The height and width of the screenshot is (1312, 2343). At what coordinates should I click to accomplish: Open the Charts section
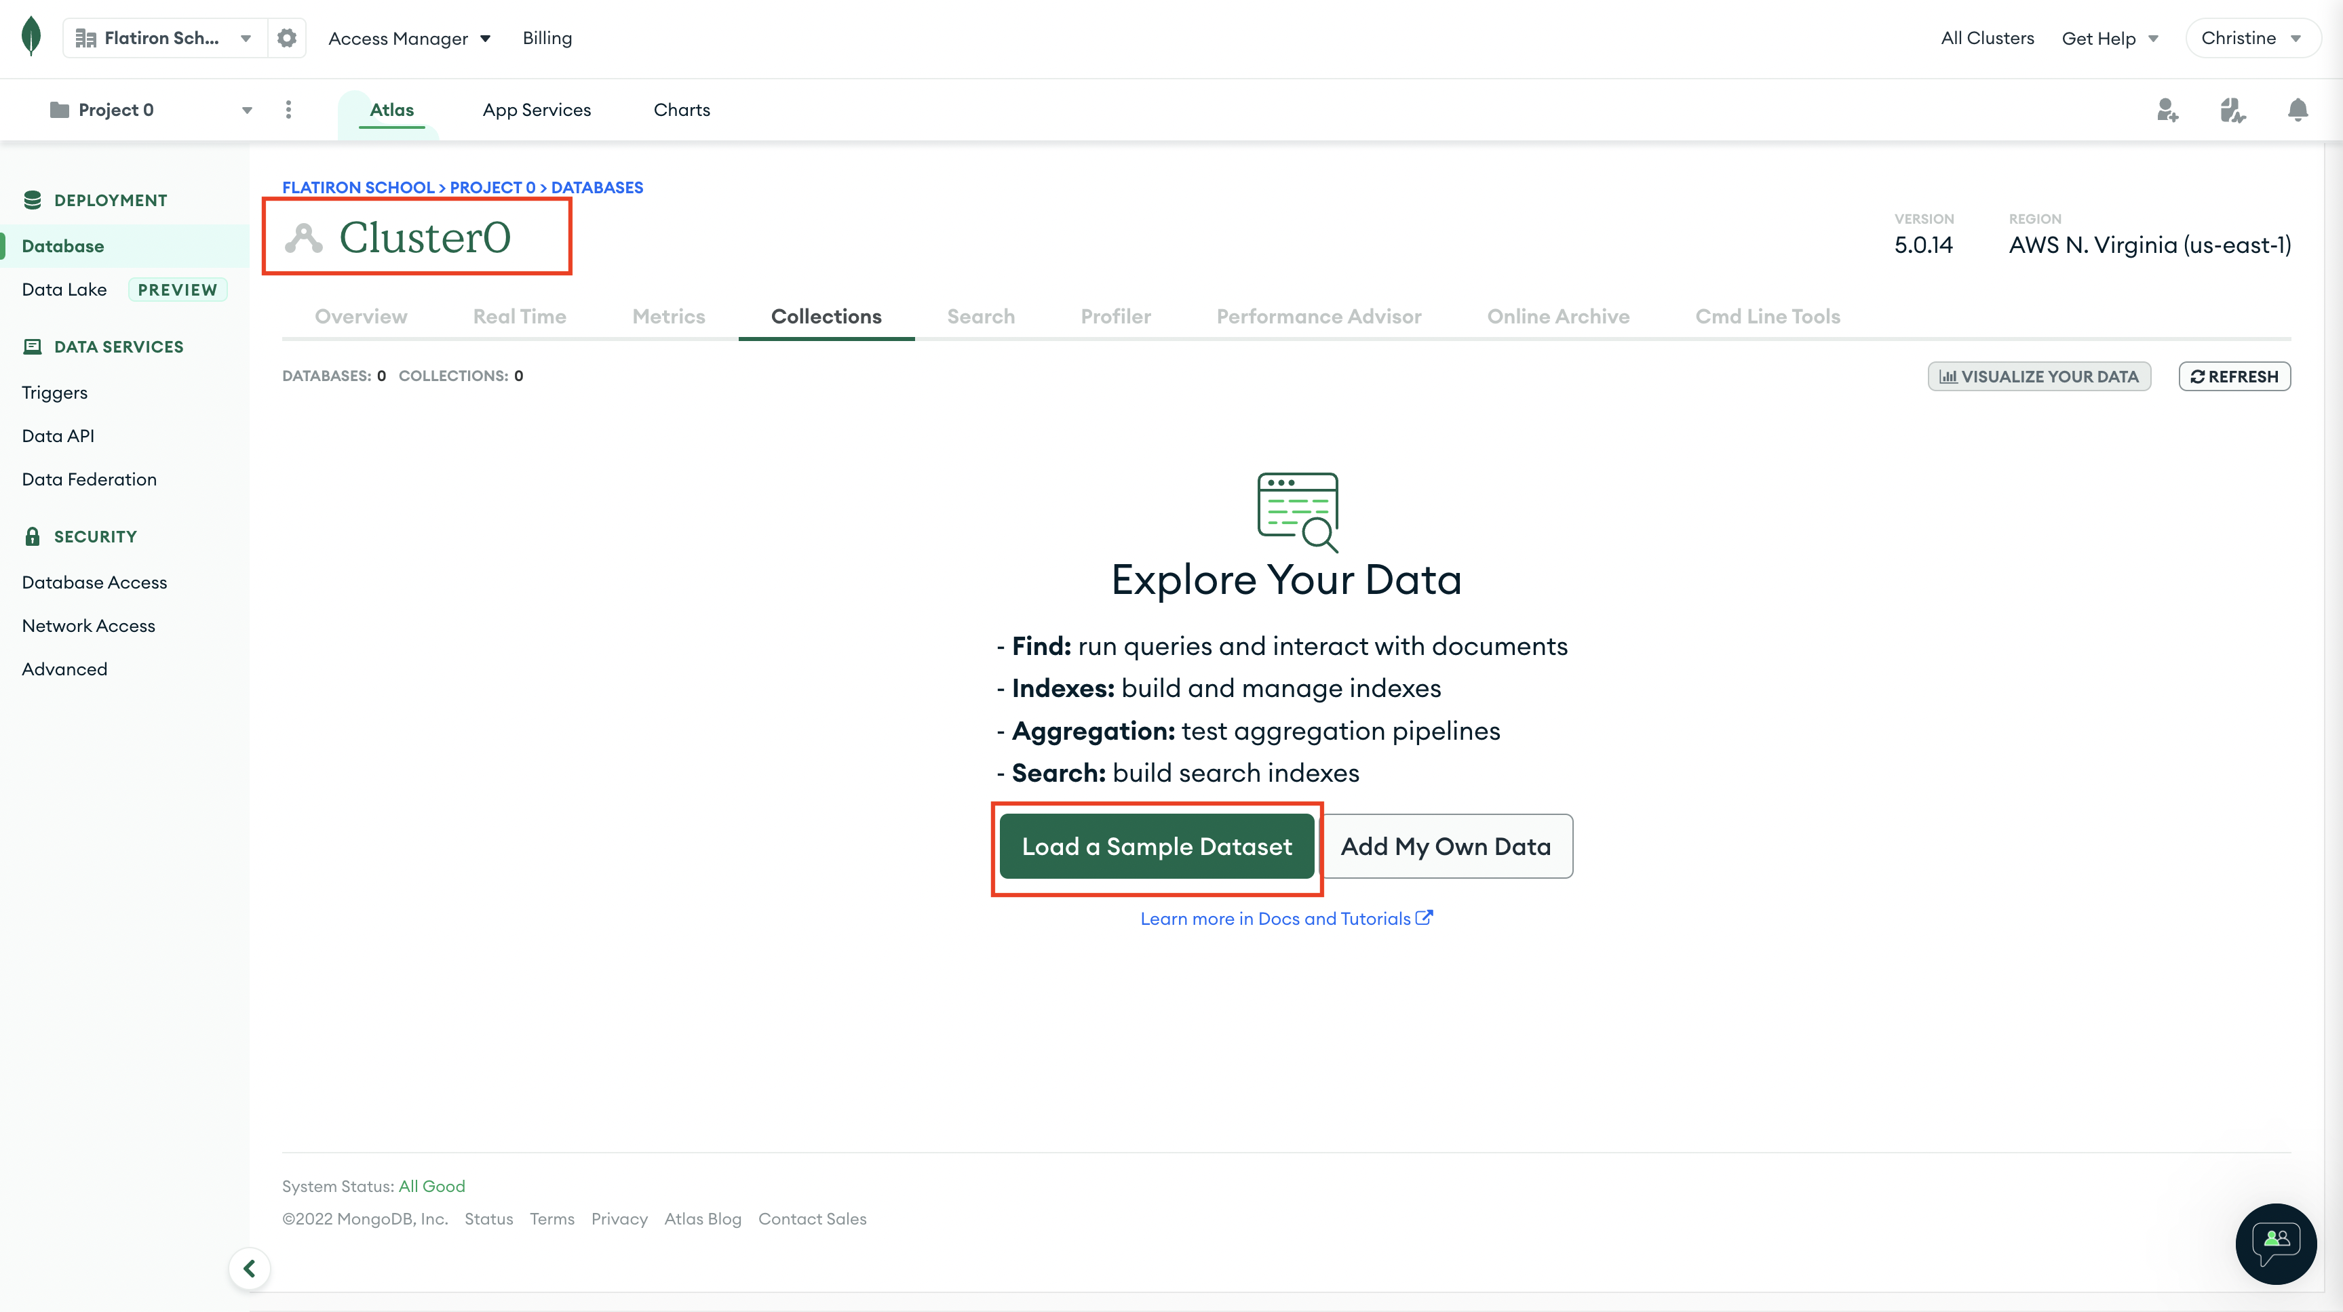tap(682, 109)
